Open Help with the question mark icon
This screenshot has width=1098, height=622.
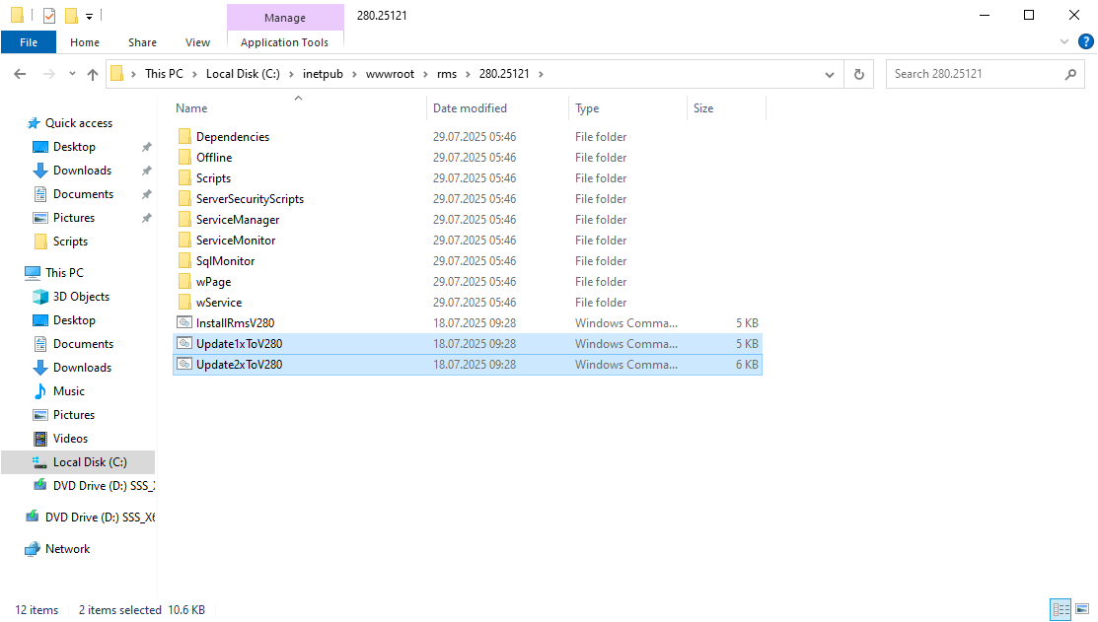(x=1085, y=42)
